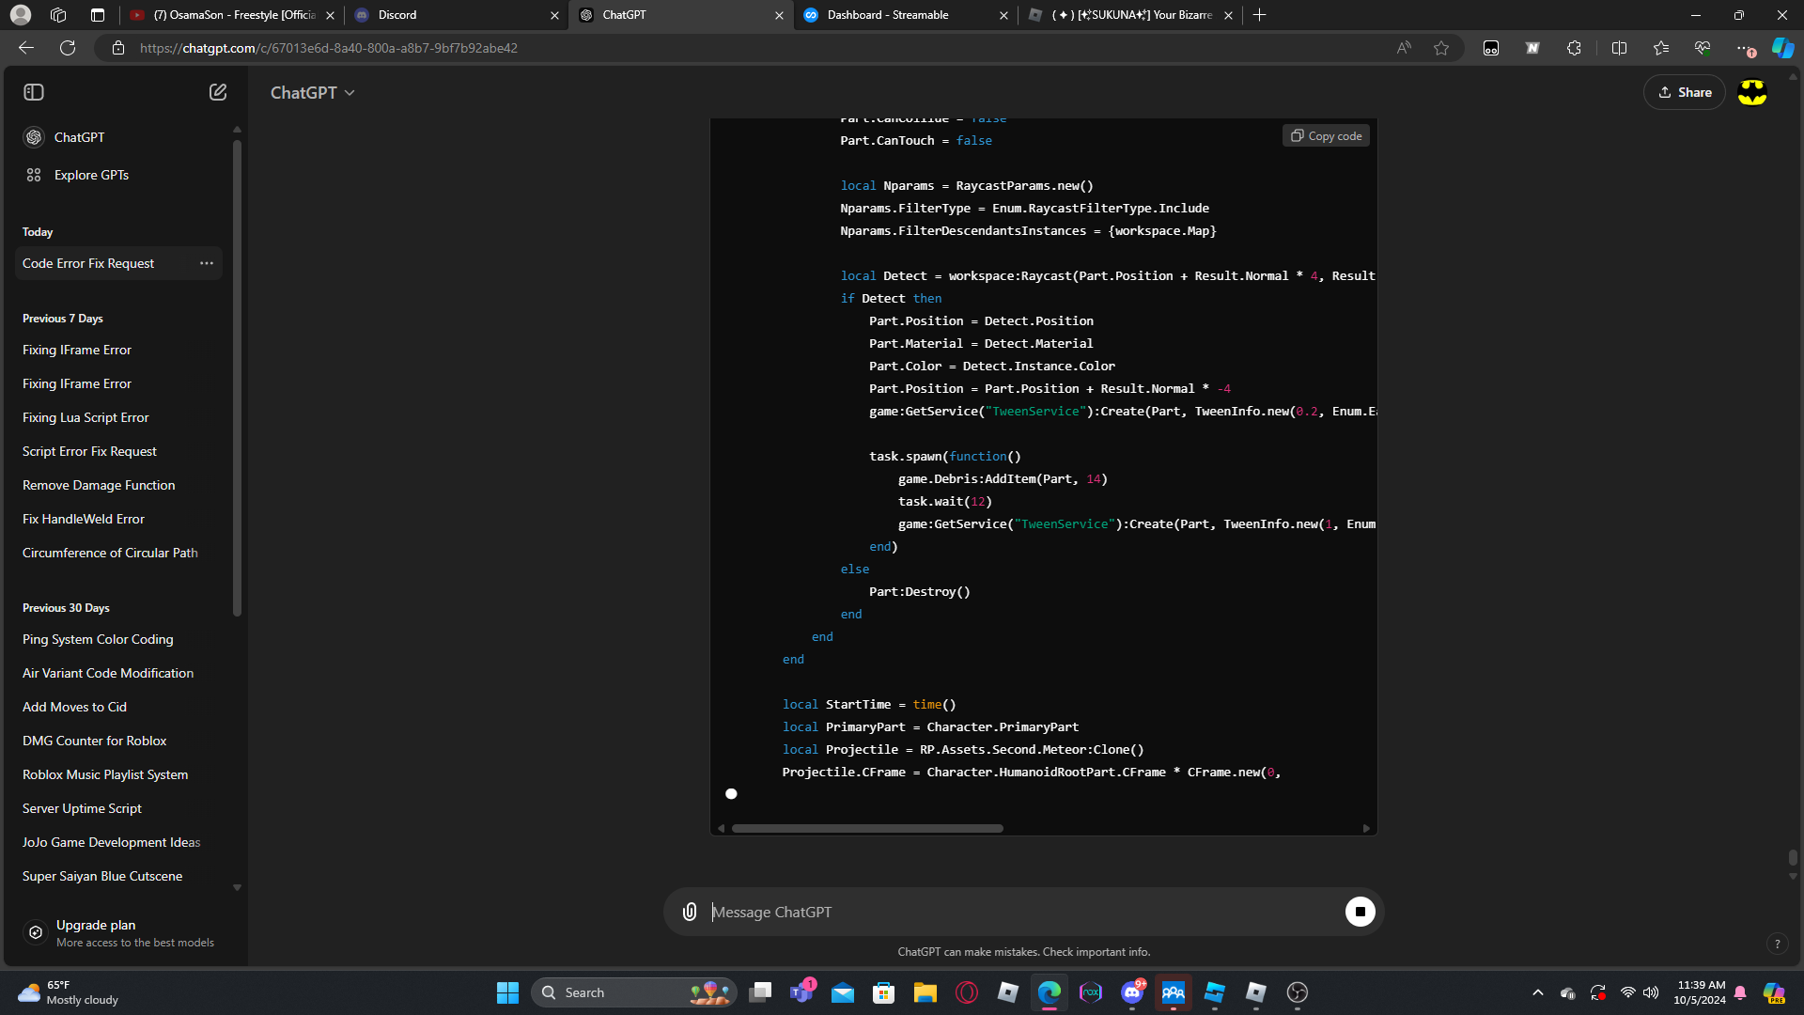Open the Batman profile avatar menu
Screen dimensions: 1804x1015
click(x=1752, y=92)
